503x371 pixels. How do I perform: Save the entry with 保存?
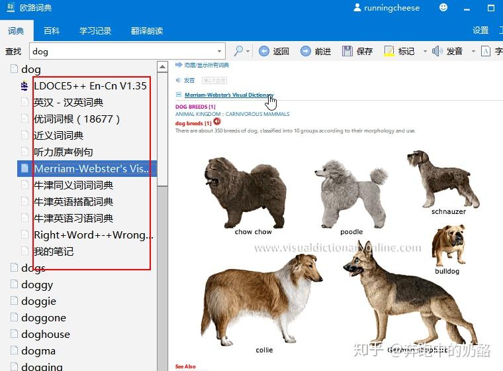pos(357,51)
